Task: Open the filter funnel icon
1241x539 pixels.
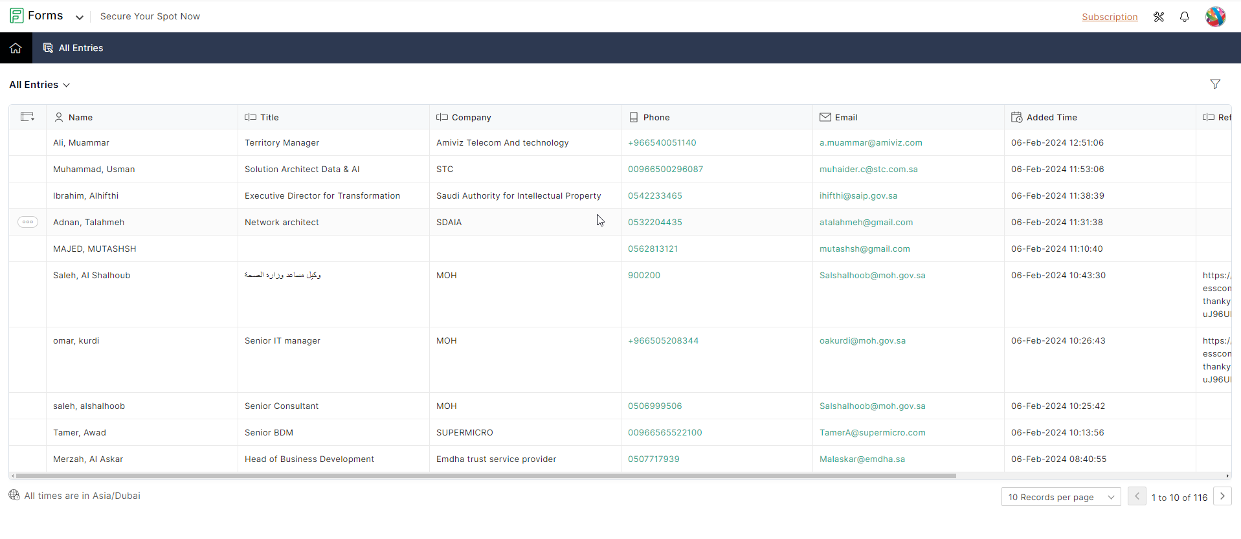Action: pos(1215,84)
